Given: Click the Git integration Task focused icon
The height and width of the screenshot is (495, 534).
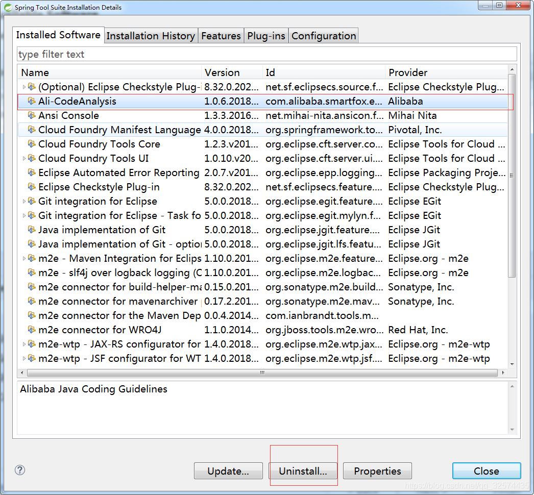Looking at the screenshot, I should [x=32, y=215].
